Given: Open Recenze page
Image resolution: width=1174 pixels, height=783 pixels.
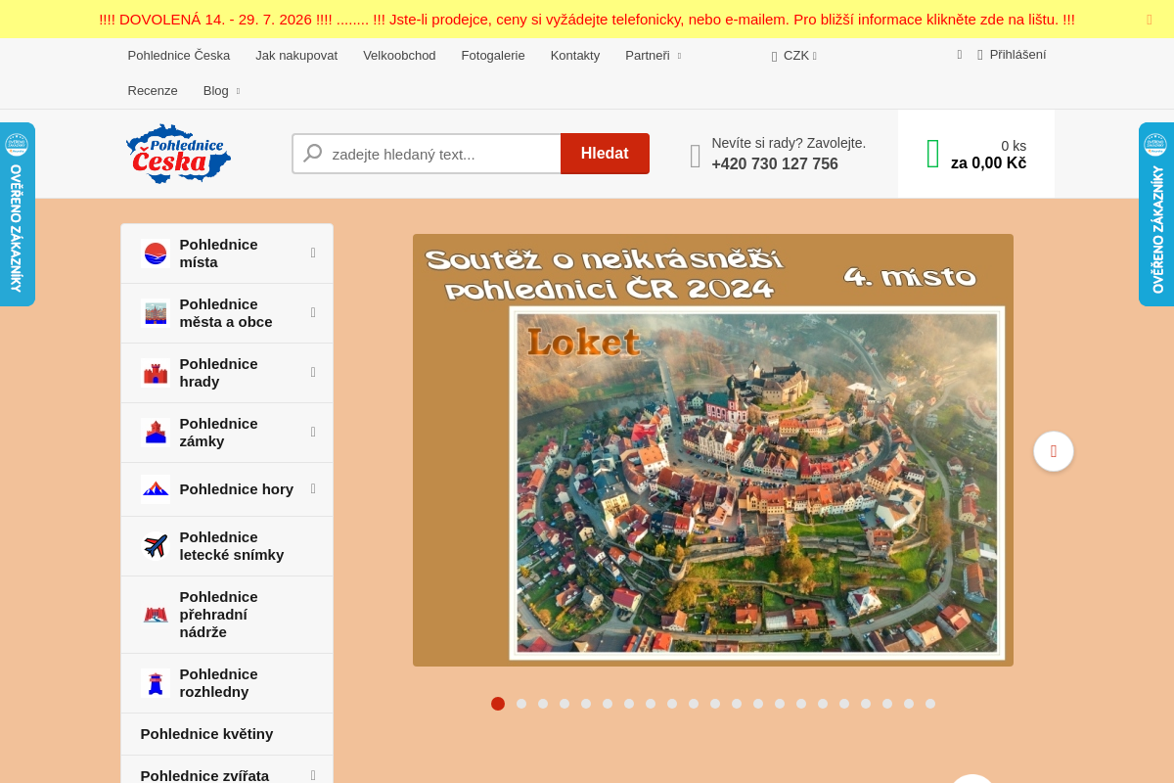Looking at the screenshot, I should [153, 91].
